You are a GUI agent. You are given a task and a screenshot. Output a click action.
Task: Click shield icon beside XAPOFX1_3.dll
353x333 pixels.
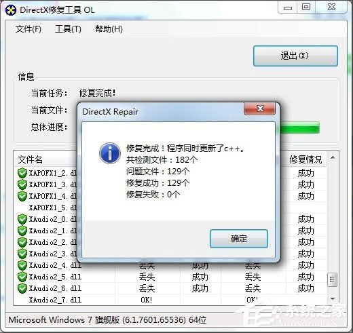tap(22, 184)
